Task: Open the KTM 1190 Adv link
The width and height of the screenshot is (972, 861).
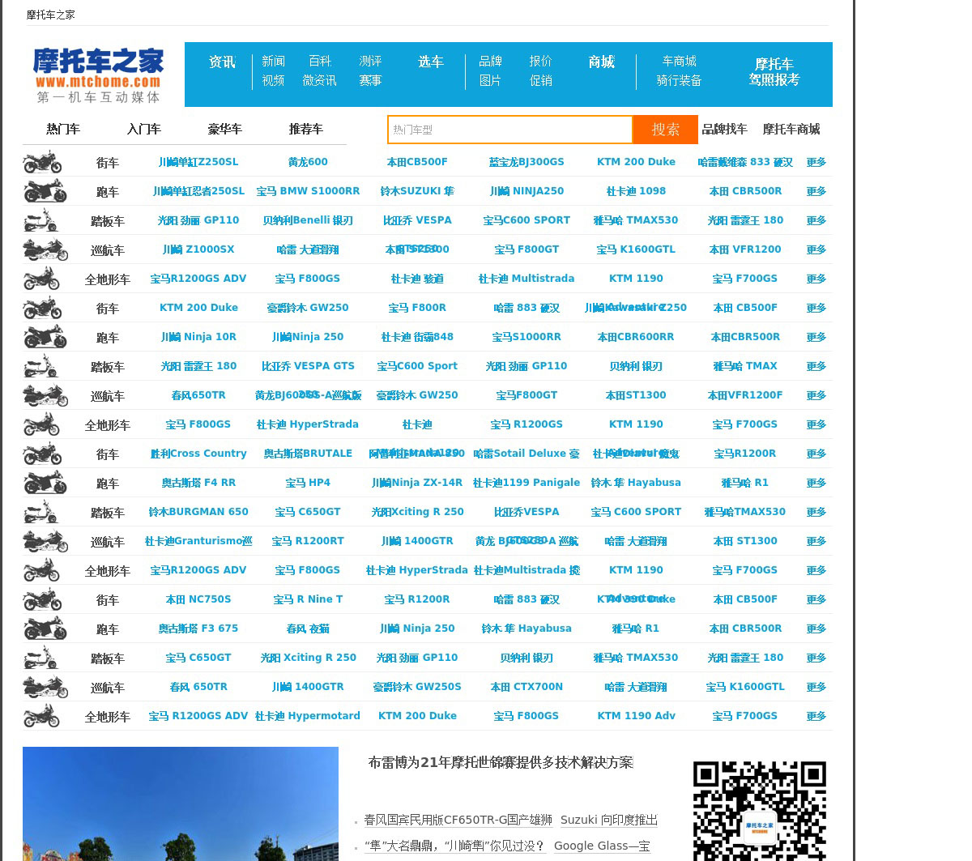Action: coord(636,716)
